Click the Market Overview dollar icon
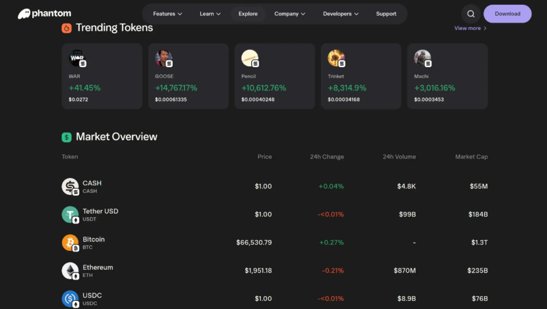Image resolution: width=547 pixels, height=309 pixels. 67,137
